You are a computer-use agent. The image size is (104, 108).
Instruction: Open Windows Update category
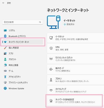[23, 88]
